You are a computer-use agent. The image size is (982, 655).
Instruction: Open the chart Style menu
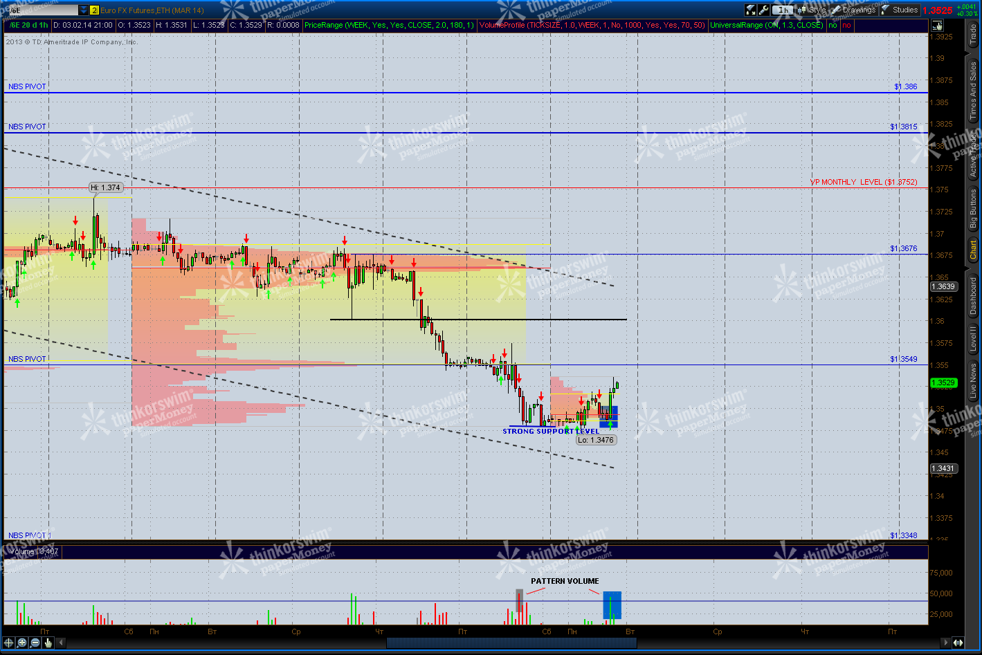817,9
